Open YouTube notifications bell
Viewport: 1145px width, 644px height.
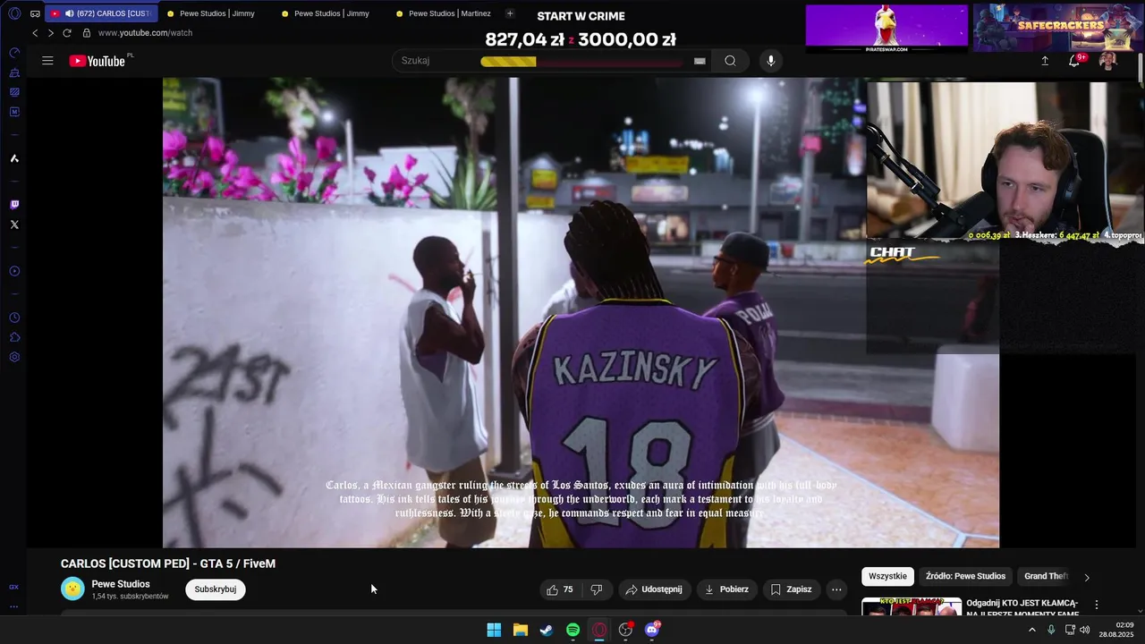pyautogui.click(x=1074, y=61)
